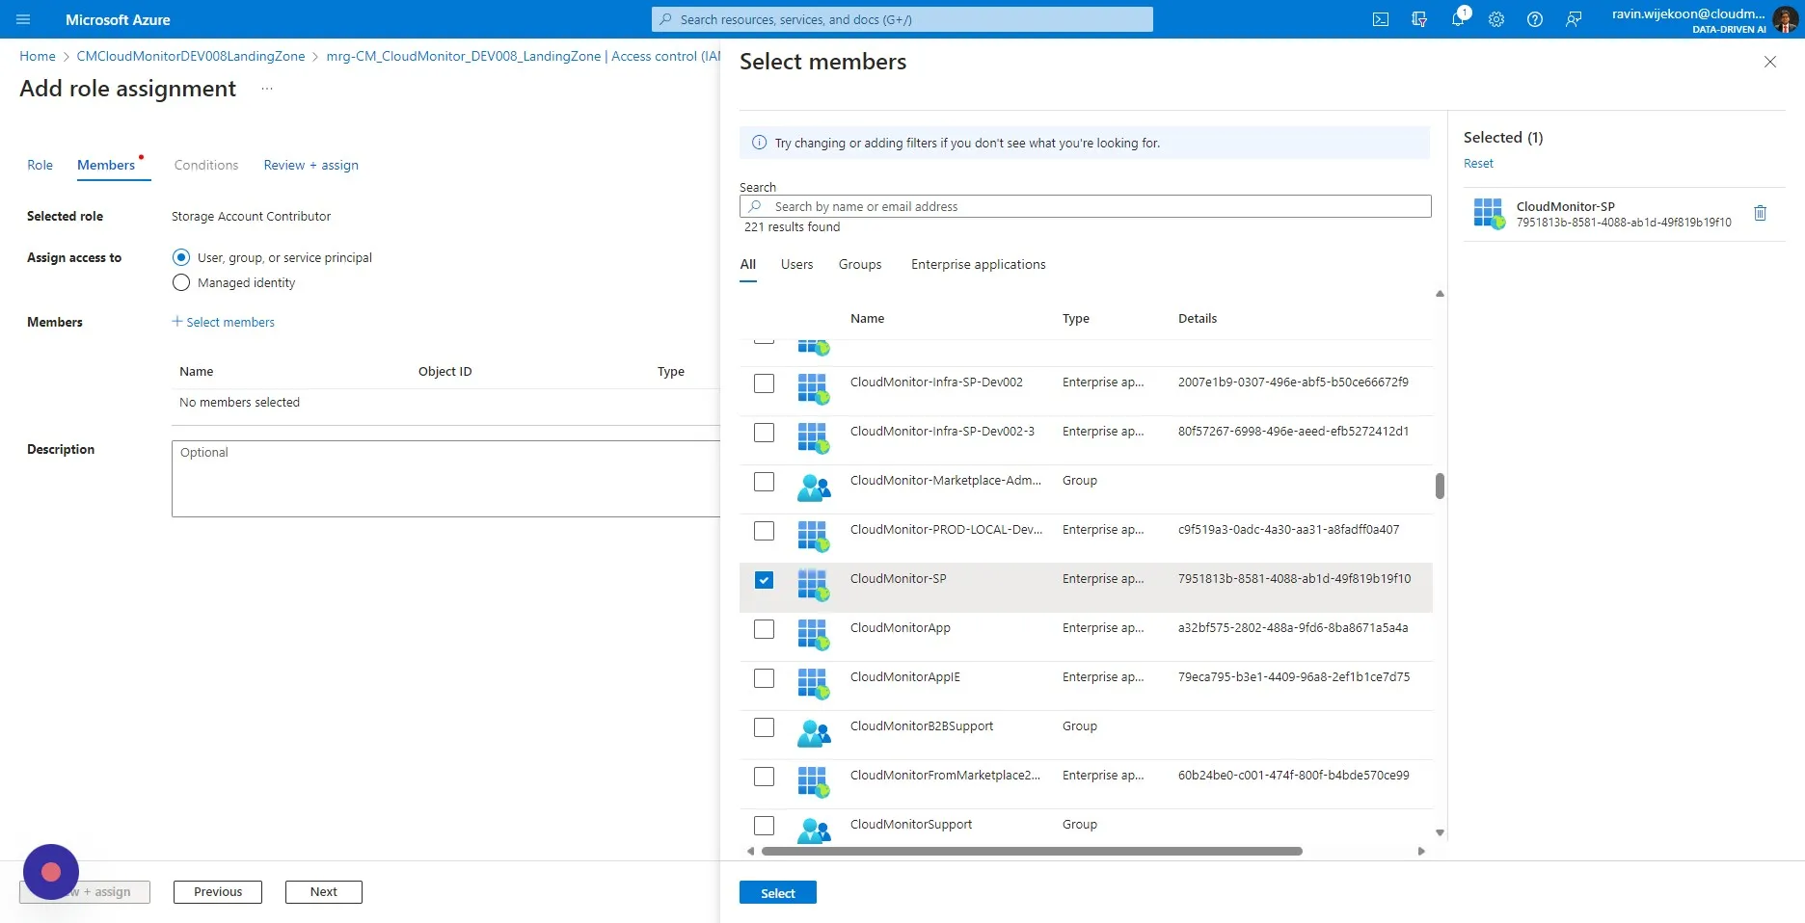Click the app icon for CloudMonitorFromMarketplace2

(814, 782)
